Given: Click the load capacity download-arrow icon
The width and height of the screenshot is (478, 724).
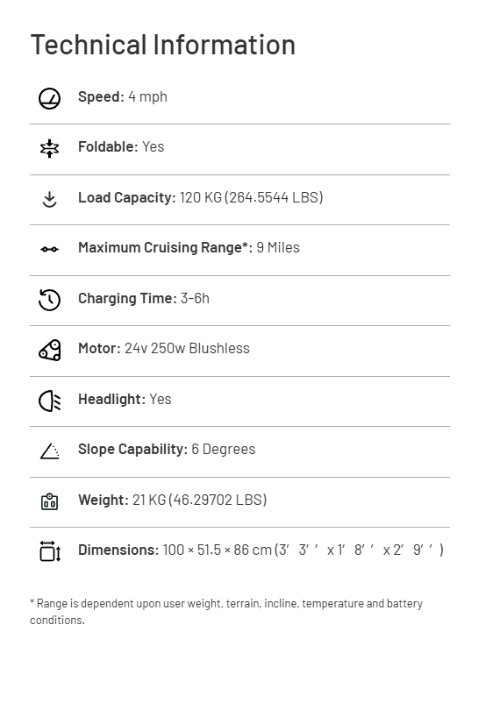Looking at the screenshot, I should pyautogui.click(x=49, y=200).
